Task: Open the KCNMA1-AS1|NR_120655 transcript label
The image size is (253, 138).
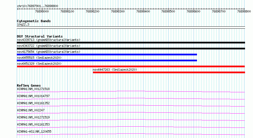Action: (x=34, y=131)
